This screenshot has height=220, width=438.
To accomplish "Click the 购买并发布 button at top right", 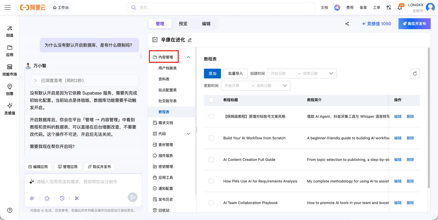I will tap(415, 24).
